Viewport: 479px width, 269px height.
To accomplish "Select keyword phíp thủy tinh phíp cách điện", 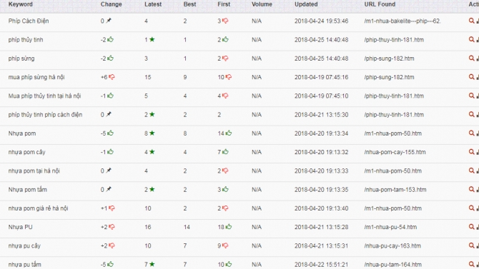I will point(45,115).
